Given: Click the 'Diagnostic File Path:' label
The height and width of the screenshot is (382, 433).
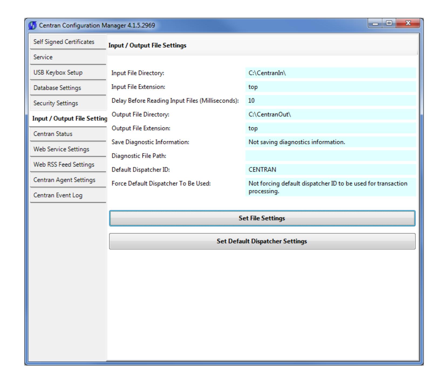Looking at the screenshot, I should pyautogui.click(x=139, y=156).
